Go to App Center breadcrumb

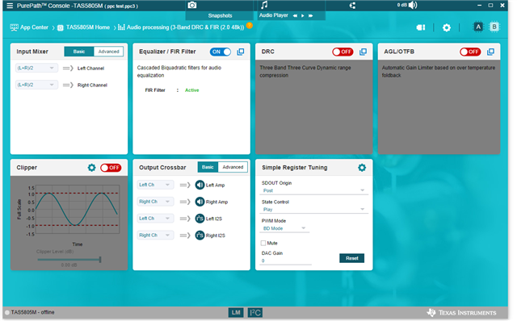(x=34, y=27)
